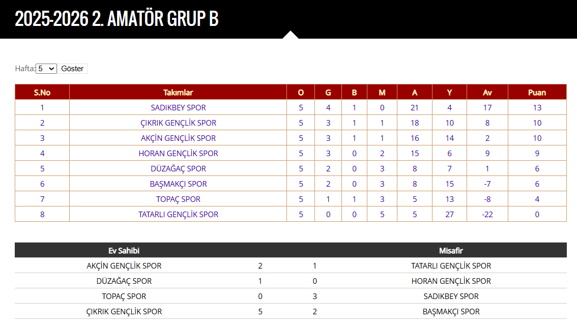Open the SADIKBEY SPOR team link
The height and width of the screenshot is (326, 577).
coord(178,108)
